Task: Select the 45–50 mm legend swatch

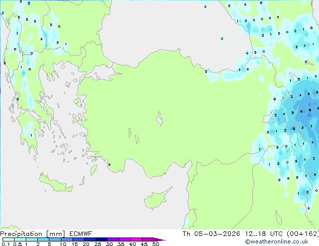Action: click(148, 239)
